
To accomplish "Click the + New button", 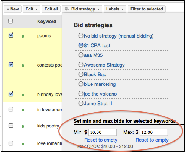I will click(x=13, y=9).
